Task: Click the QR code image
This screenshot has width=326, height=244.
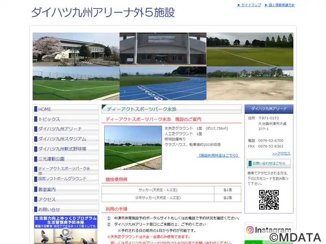Action: point(269,200)
